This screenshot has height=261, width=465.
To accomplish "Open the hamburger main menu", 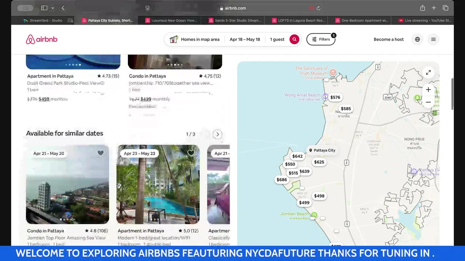I will (x=433, y=39).
